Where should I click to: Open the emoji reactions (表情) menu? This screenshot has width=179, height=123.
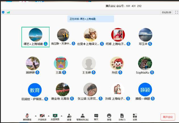(109, 116)
